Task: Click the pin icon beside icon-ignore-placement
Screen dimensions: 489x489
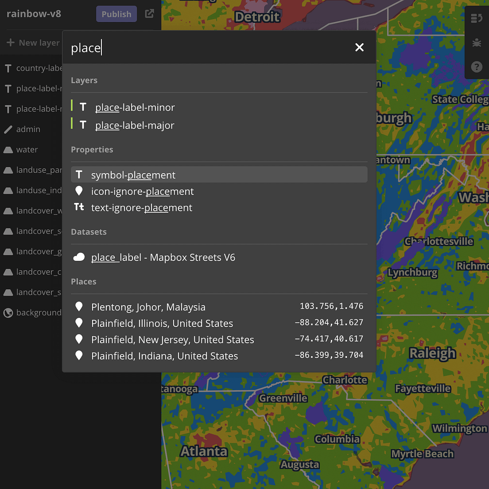Action: pos(79,191)
